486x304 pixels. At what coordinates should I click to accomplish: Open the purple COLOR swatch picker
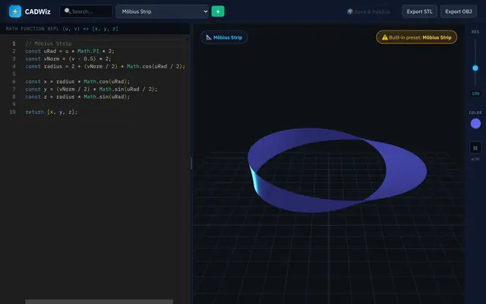(475, 123)
